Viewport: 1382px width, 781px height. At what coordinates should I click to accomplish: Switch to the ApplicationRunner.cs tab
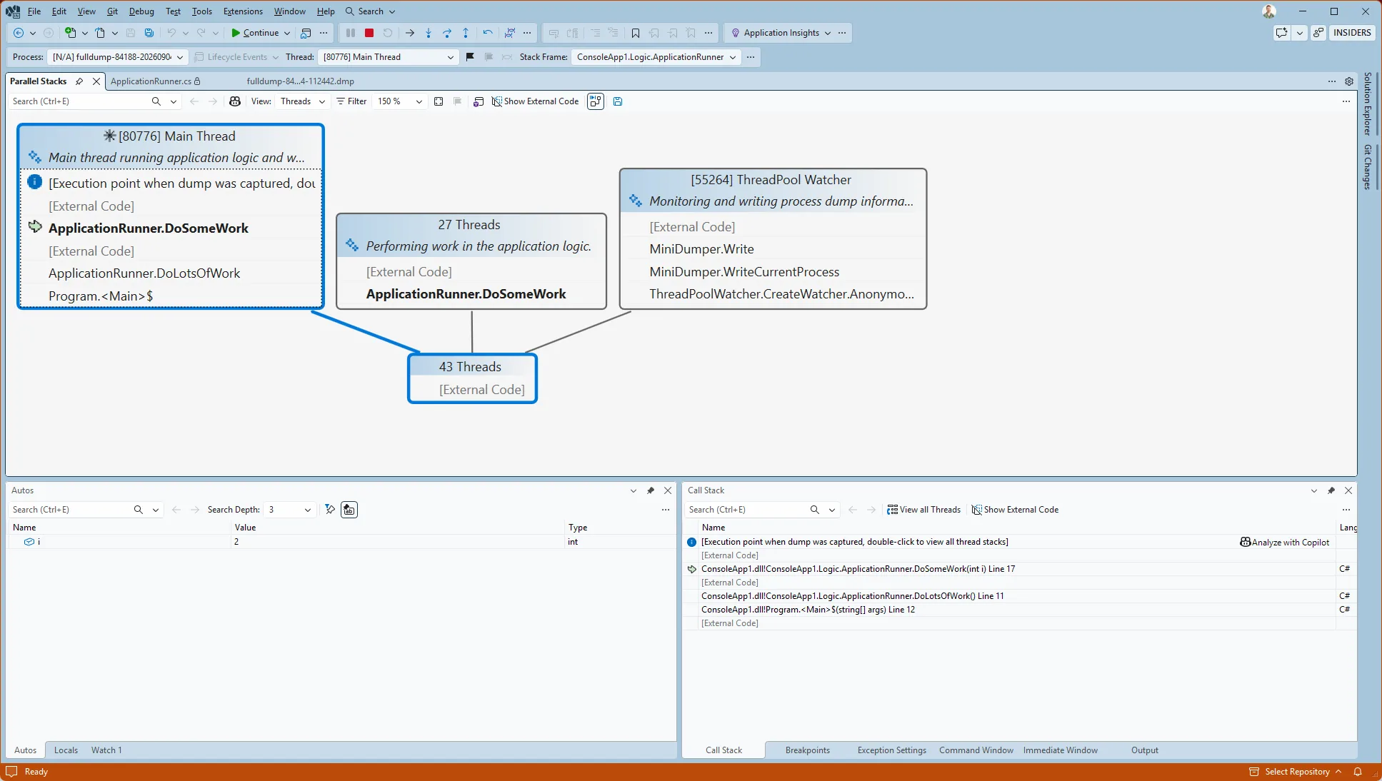[155, 81]
